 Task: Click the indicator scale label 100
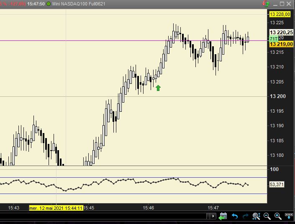pyautogui.click(x=274, y=169)
